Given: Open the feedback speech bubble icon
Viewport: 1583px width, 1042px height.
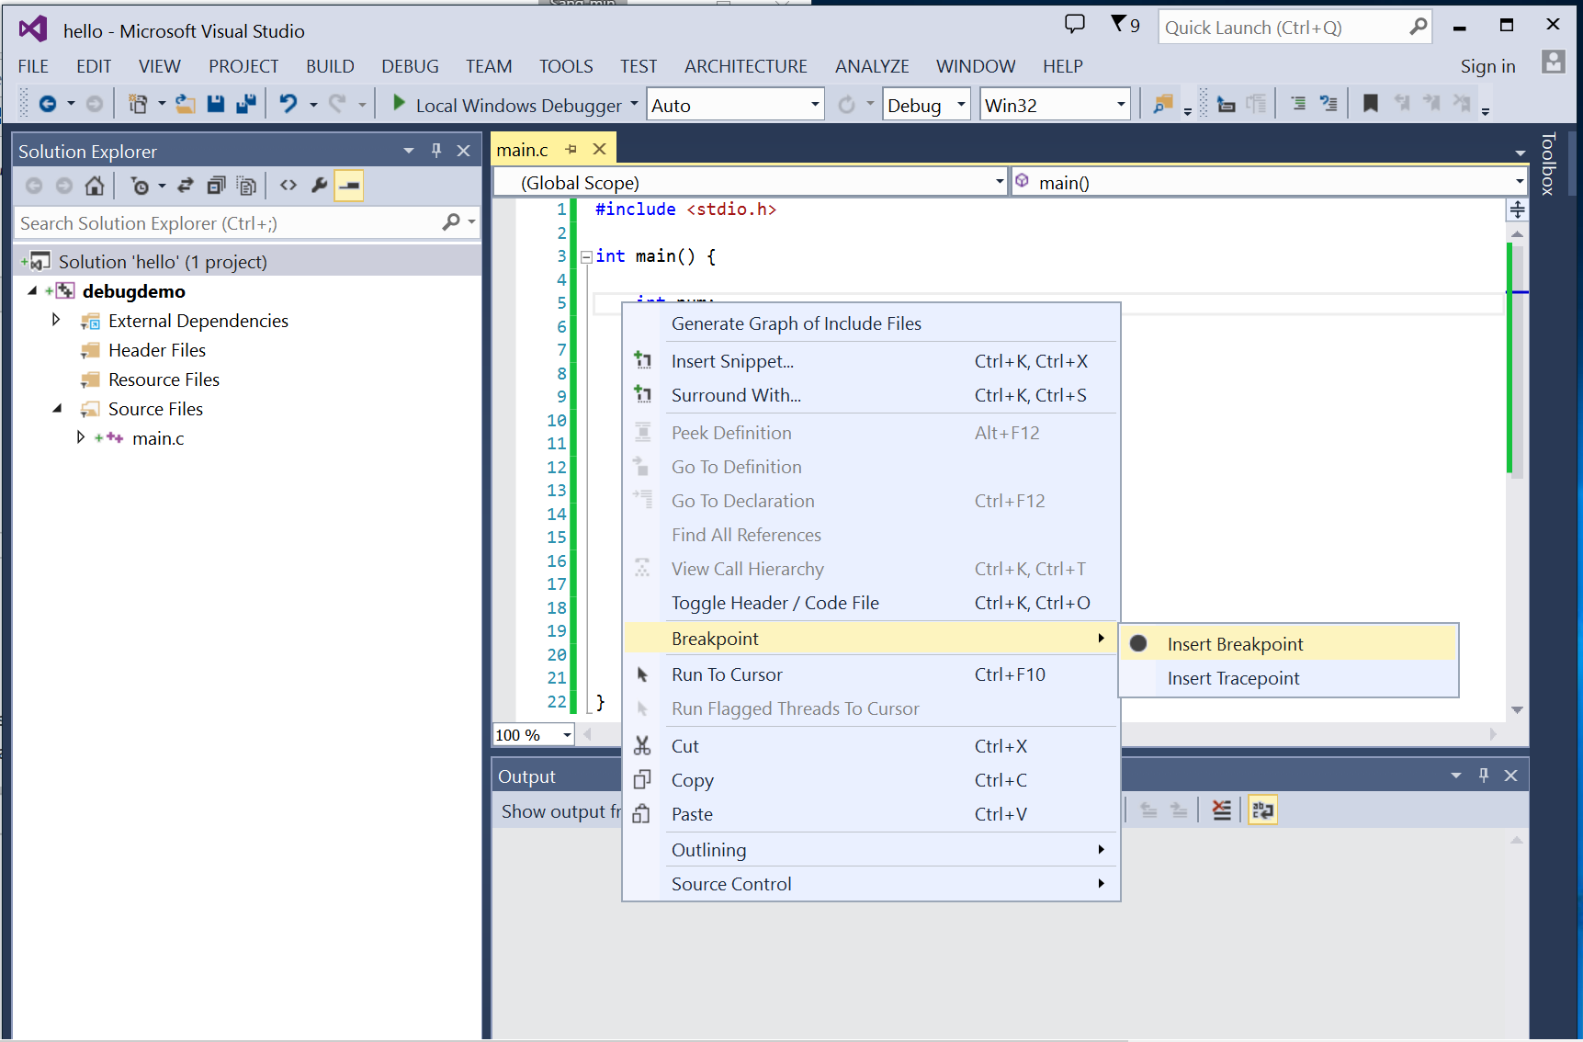Looking at the screenshot, I should (1074, 24).
